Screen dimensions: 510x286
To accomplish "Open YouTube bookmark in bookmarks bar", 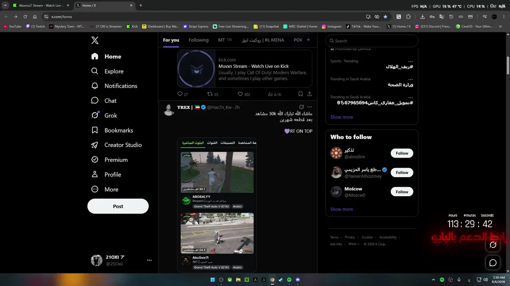I will [12, 27].
